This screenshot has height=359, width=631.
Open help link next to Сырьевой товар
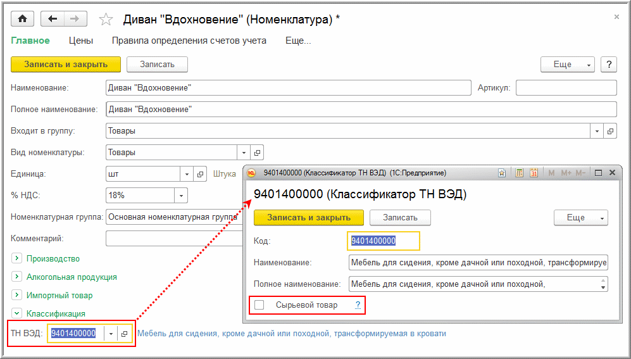358,305
